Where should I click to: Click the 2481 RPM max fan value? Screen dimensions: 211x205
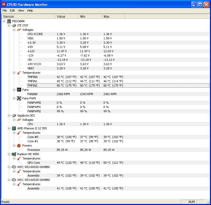[110, 94]
